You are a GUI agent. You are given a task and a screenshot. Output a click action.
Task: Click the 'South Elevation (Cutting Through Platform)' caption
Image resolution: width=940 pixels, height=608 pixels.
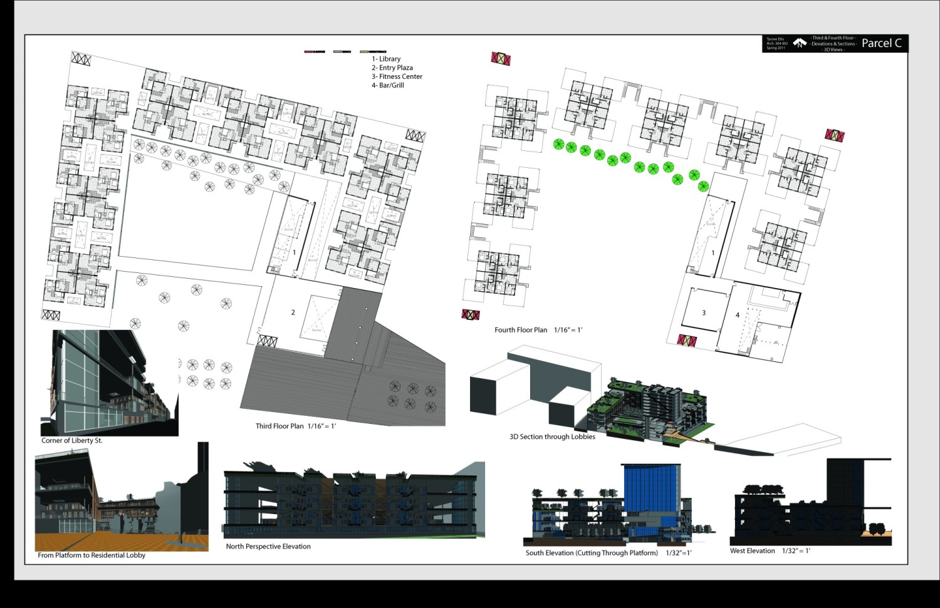coord(592,553)
